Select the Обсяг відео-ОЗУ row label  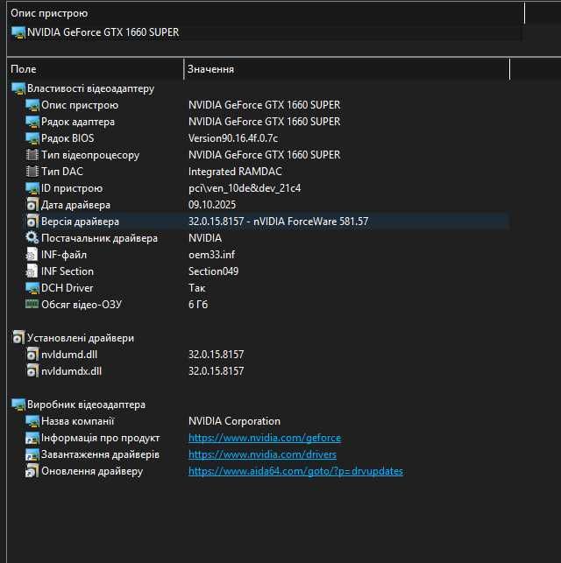pyautogui.click(x=82, y=304)
